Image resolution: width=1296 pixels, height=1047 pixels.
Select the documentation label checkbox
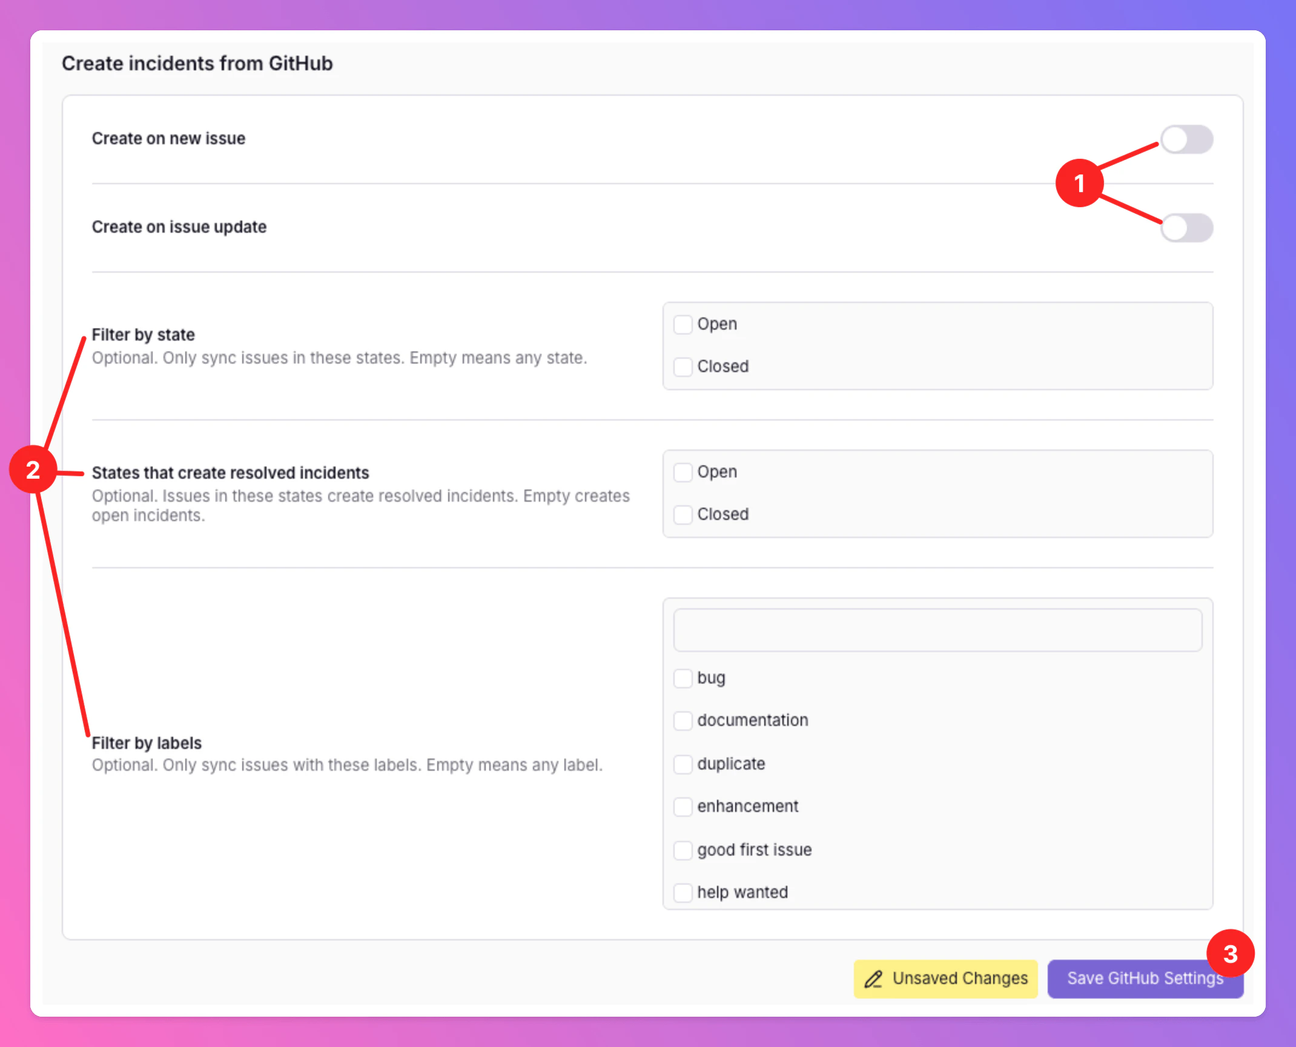point(683,720)
